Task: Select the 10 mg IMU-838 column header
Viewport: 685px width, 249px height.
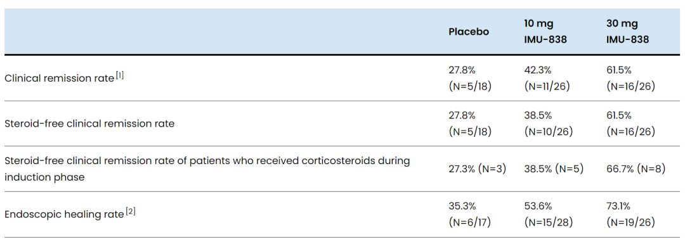Action: (x=545, y=32)
